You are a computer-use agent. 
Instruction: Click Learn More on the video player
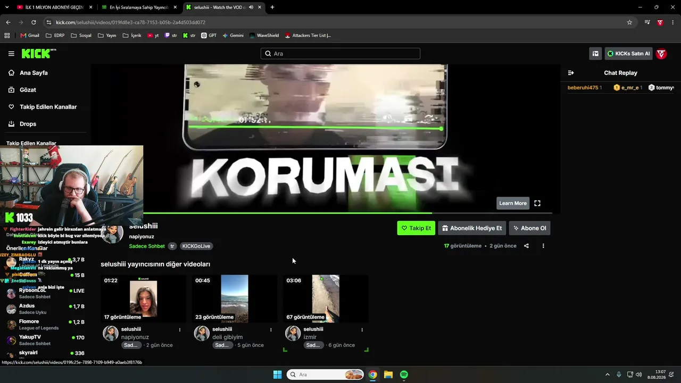pyautogui.click(x=513, y=203)
